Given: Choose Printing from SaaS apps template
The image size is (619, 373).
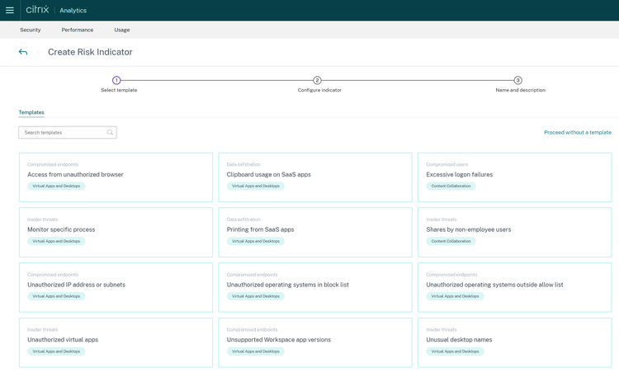Looking at the screenshot, I should 315,233.
